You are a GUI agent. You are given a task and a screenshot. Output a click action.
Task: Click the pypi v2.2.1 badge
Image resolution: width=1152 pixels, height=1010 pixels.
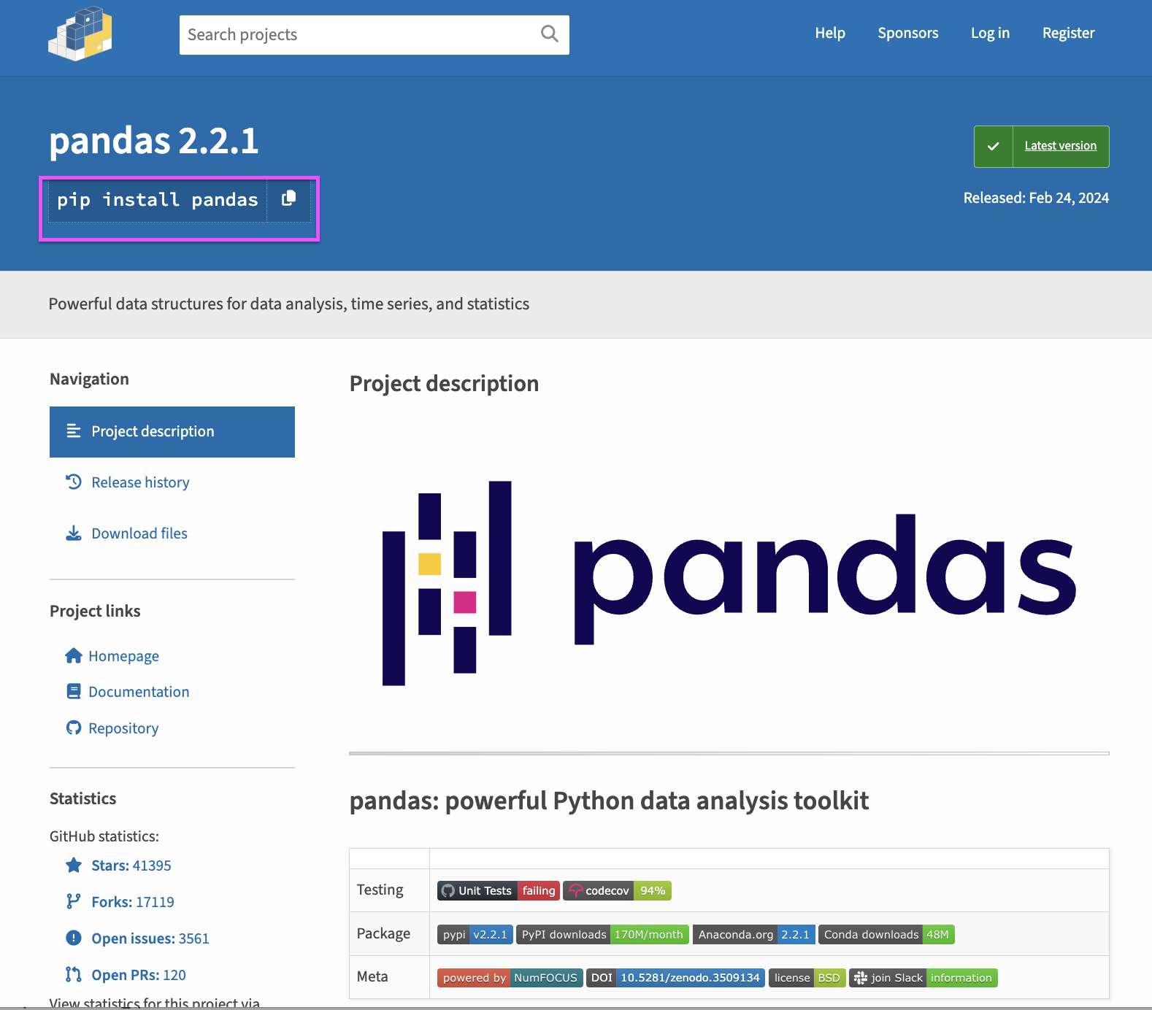point(475,935)
